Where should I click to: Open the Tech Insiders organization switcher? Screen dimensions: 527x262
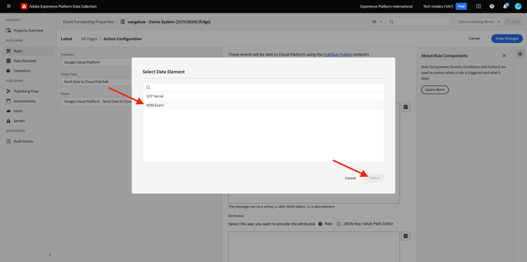click(438, 6)
